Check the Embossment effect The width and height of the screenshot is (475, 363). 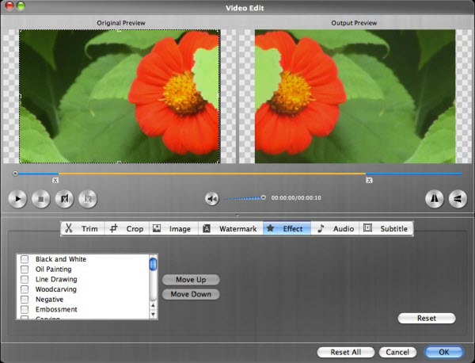point(25,309)
